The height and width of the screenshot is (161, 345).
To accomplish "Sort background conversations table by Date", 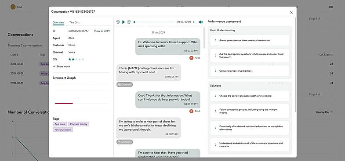I will pyautogui.click(x=15, y=55).
